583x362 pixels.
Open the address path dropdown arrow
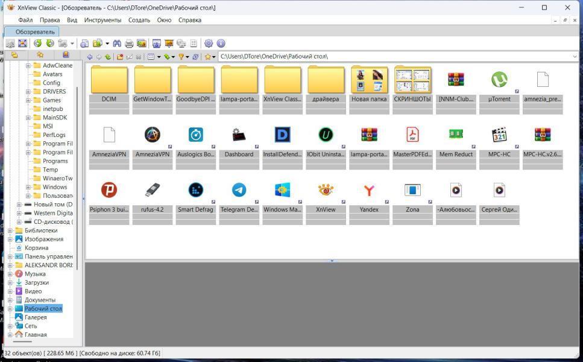pos(574,57)
